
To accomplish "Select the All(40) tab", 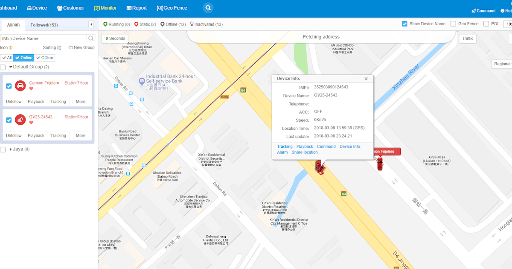I will (x=13, y=25).
